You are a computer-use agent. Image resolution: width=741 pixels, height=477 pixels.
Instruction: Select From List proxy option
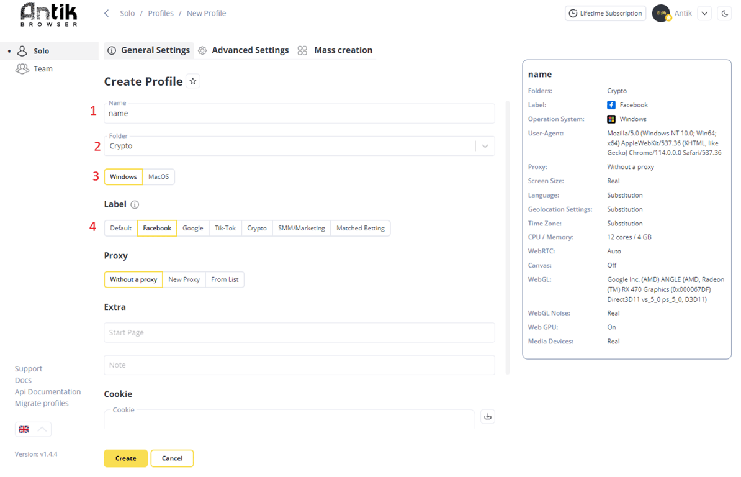pyautogui.click(x=225, y=280)
